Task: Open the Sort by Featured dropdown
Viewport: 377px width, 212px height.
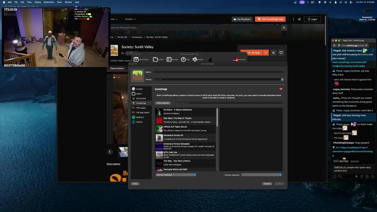Action: [x=176, y=175]
